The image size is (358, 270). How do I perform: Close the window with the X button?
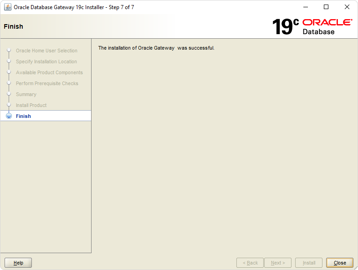click(x=347, y=7)
